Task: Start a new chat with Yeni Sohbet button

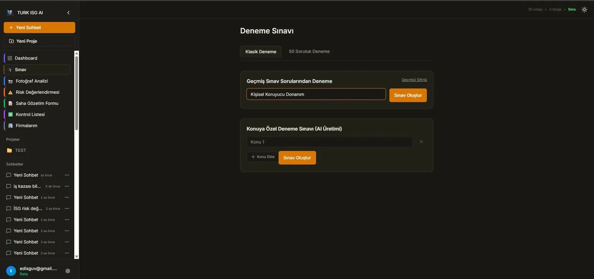Action: [x=39, y=28]
